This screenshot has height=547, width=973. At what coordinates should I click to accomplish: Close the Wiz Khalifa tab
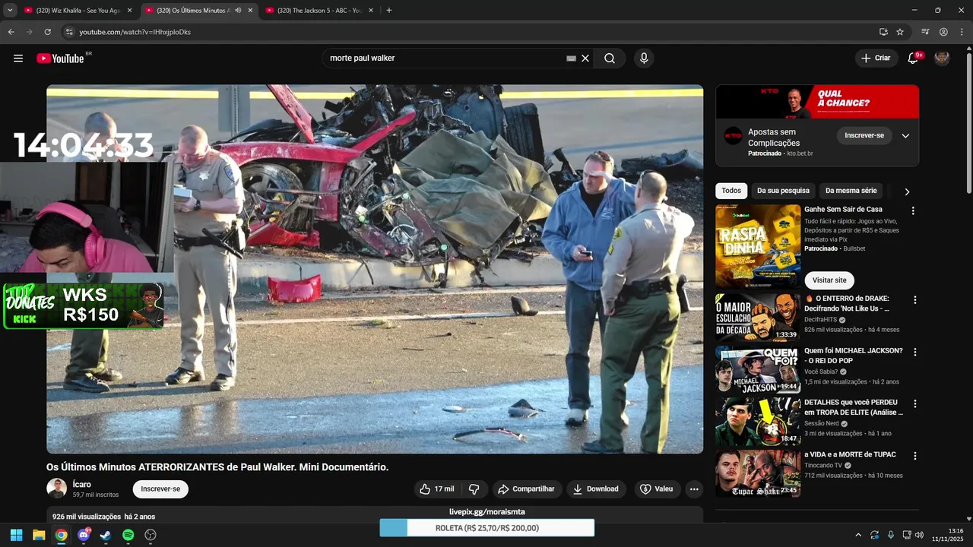(129, 11)
